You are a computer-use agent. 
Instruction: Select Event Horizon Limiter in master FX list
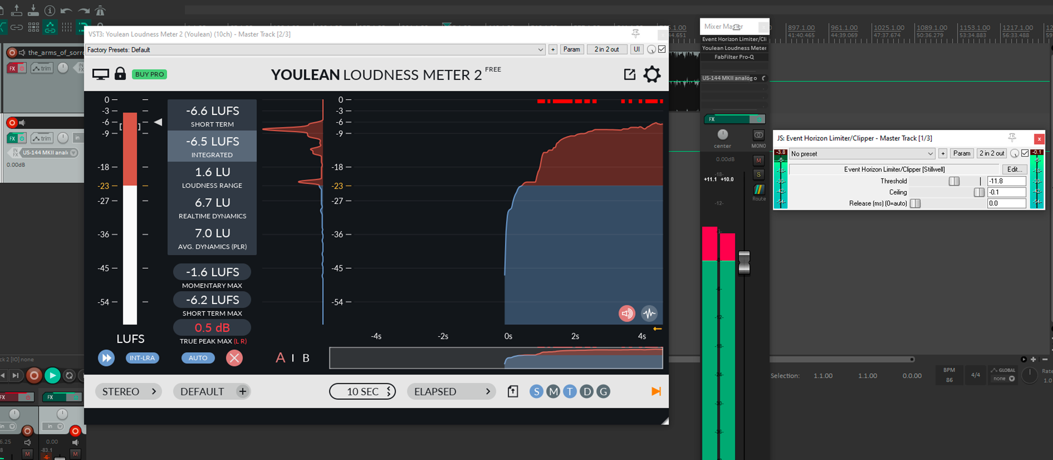(734, 39)
